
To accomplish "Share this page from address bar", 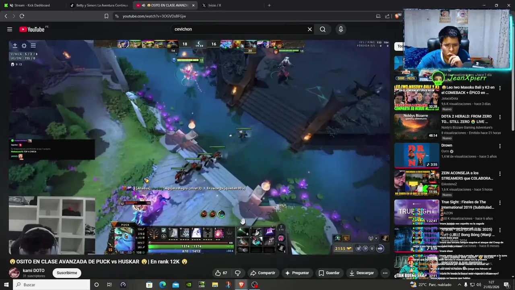I will point(387,16).
